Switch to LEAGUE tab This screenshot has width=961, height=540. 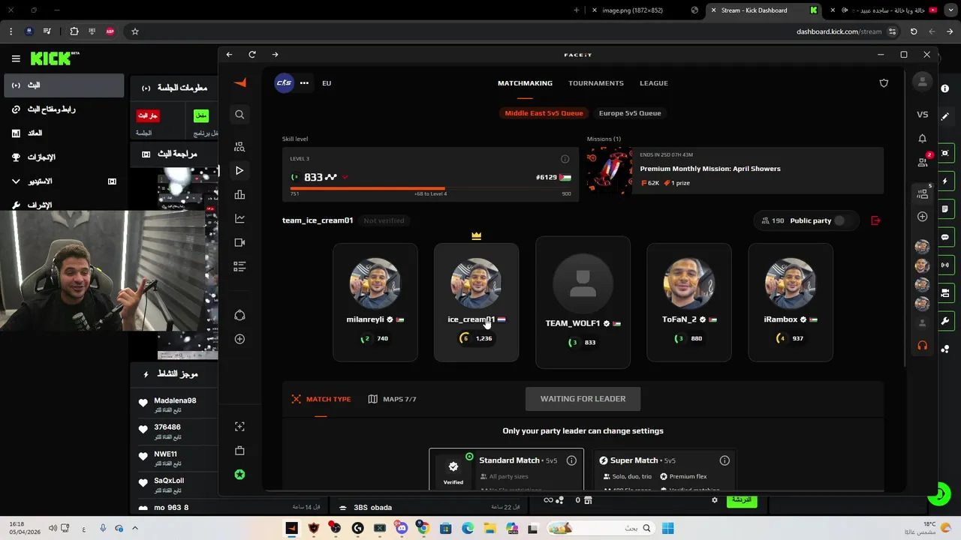[x=653, y=83]
